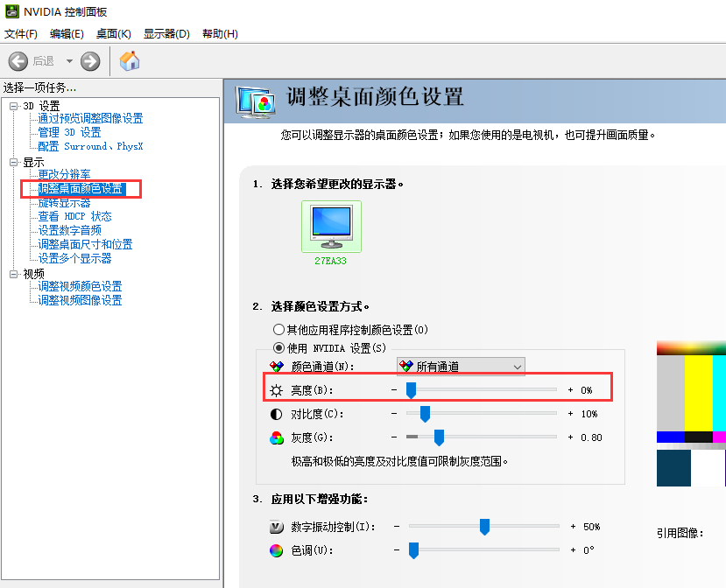Collapse the 显示 tree node
This screenshot has height=588, width=726.
point(14,162)
